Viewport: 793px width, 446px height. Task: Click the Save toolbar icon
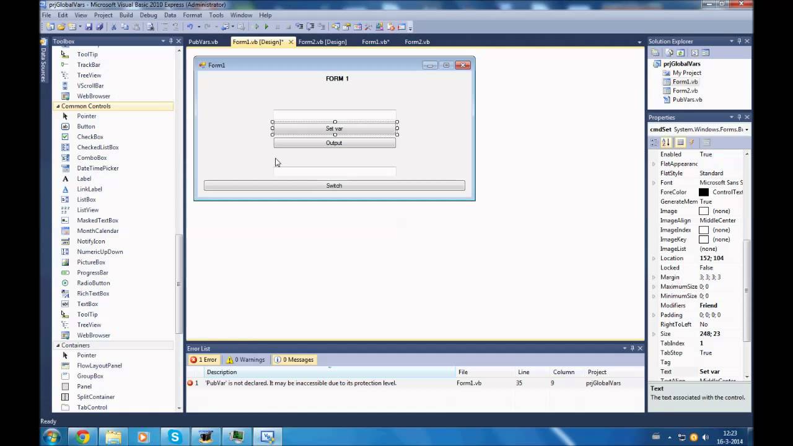tap(89, 27)
